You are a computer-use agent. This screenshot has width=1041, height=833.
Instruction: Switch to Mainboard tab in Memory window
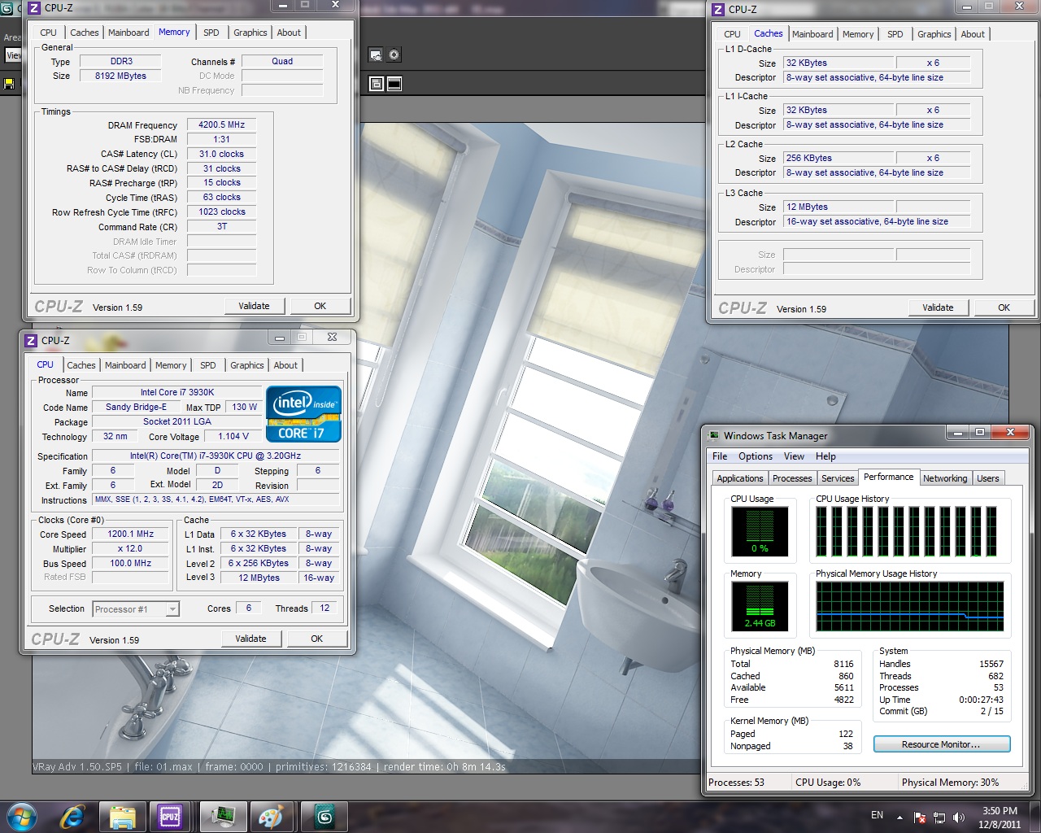[128, 33]
